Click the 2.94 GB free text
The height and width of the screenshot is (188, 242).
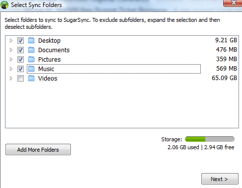[x=219, y=147]
